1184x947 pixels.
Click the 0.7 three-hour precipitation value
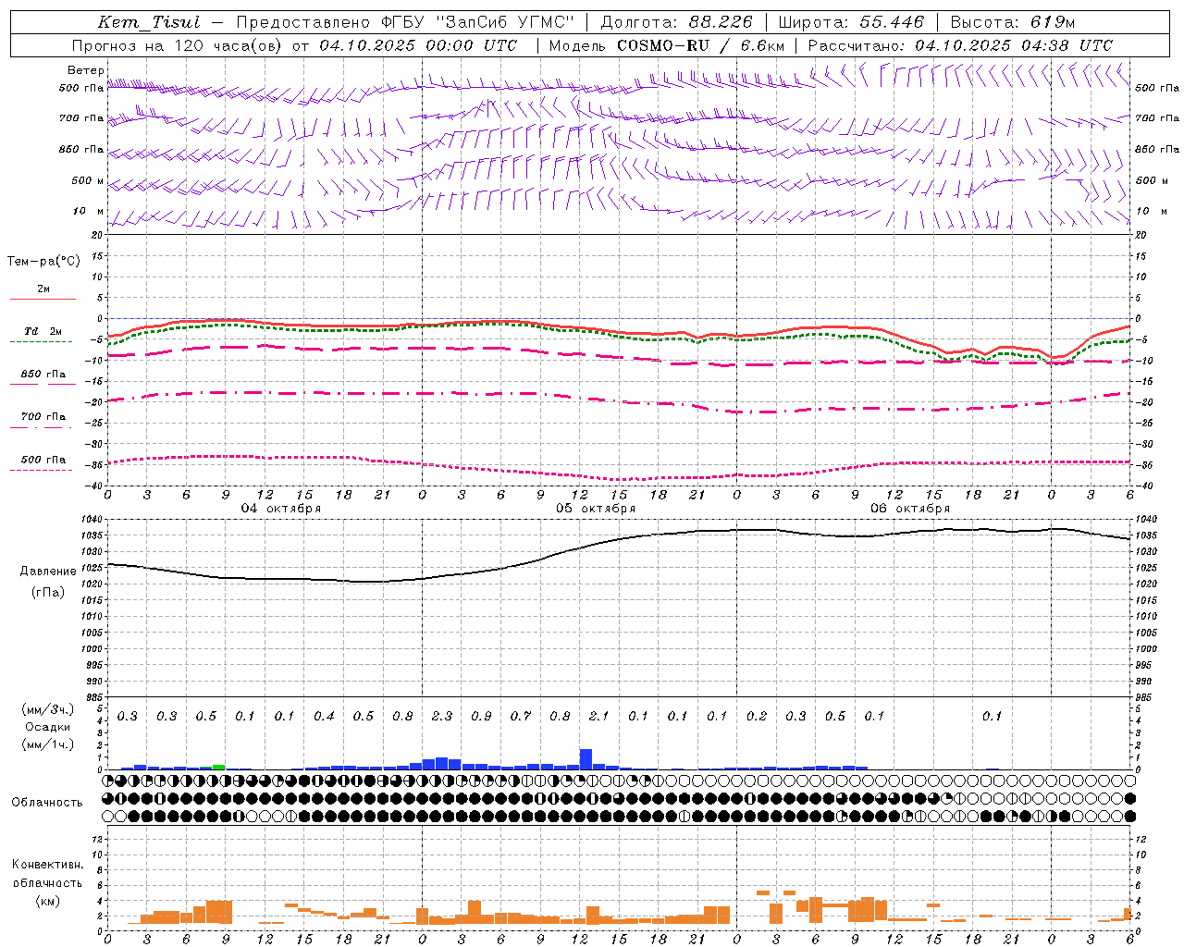pos(521,716)
